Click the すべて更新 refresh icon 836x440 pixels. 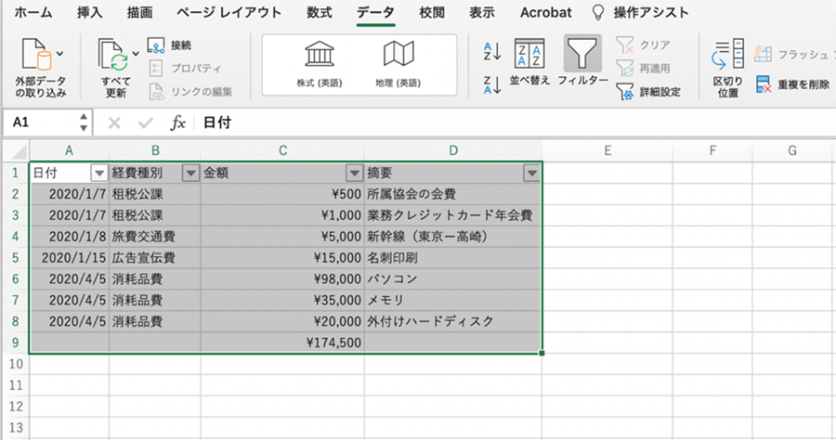pyautogui.click(x=114, y=58)
